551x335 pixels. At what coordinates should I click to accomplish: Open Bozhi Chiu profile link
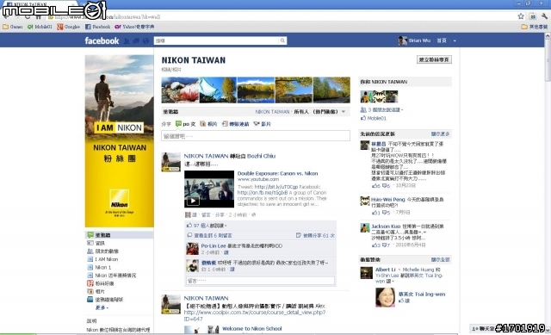click(x=261, y=156)
